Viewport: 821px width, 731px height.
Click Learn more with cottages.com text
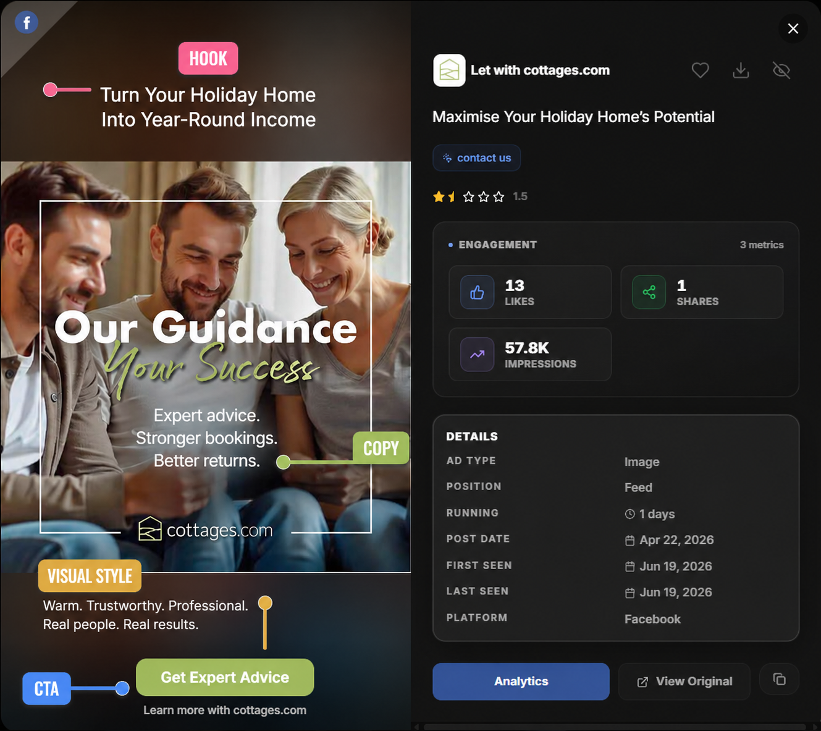point(225,710)
